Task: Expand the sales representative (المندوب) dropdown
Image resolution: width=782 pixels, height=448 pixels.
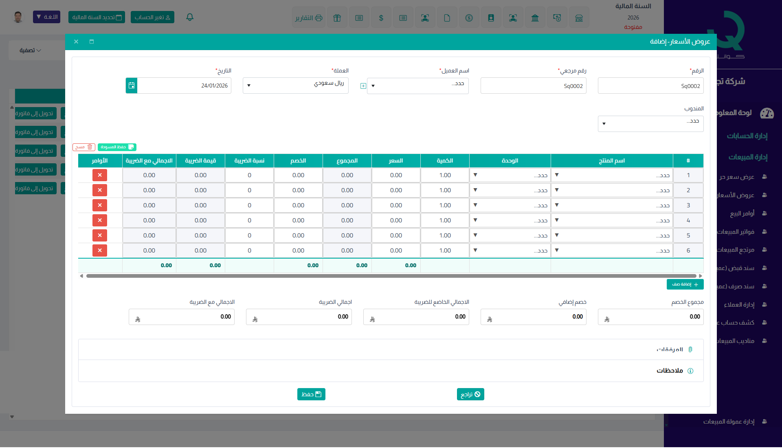Action: click(650, 124)
